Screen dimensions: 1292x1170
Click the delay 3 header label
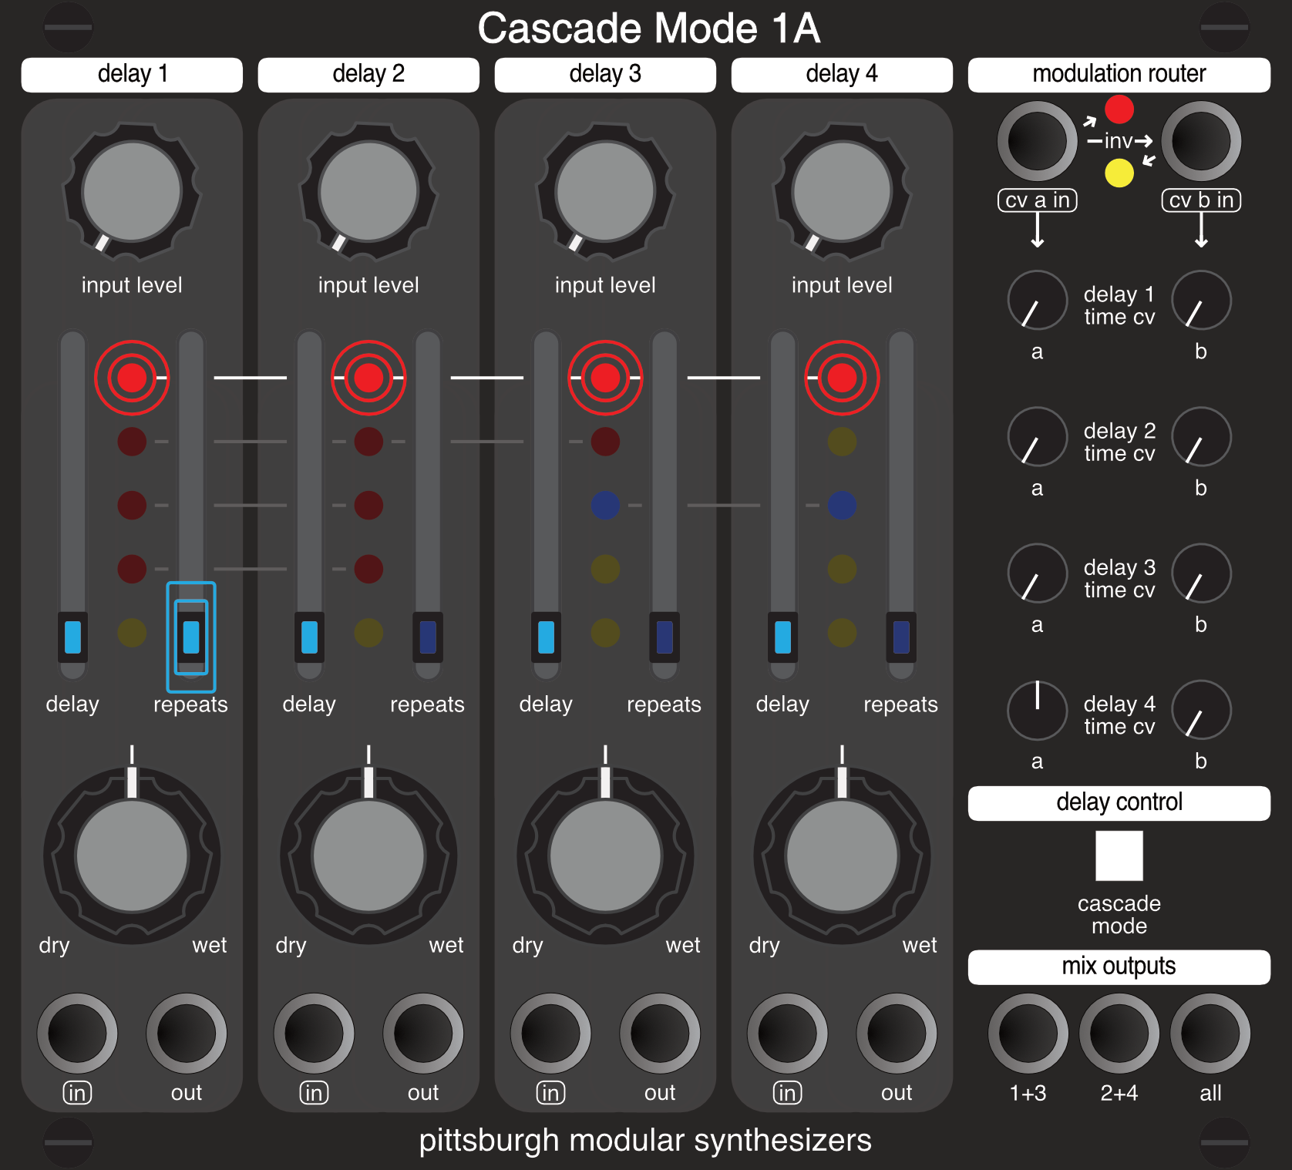[x=605, y=75]
